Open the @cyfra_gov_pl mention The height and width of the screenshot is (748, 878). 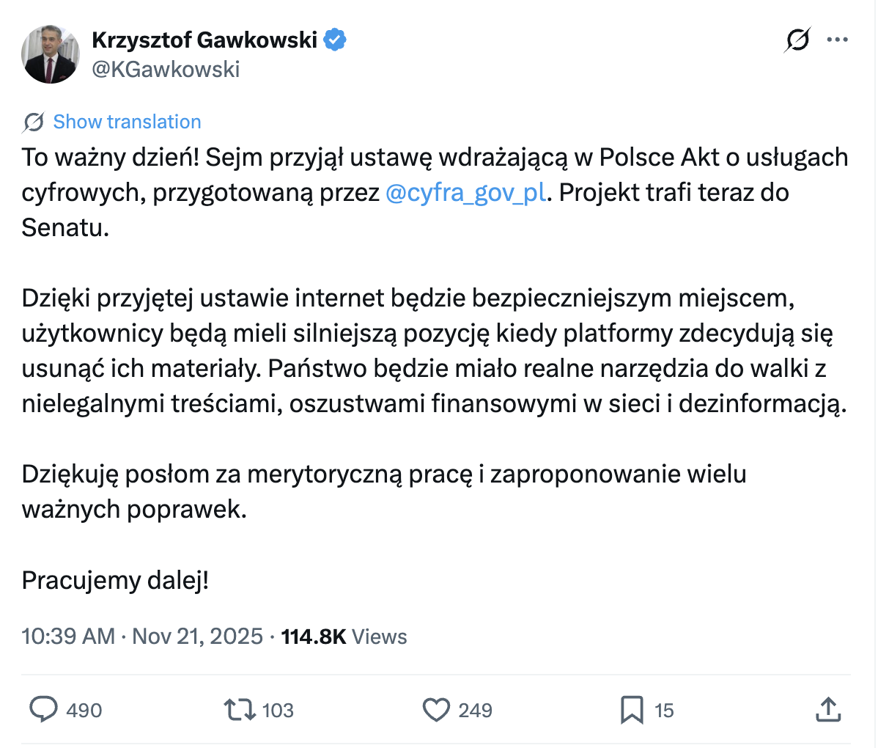[465, 192]
